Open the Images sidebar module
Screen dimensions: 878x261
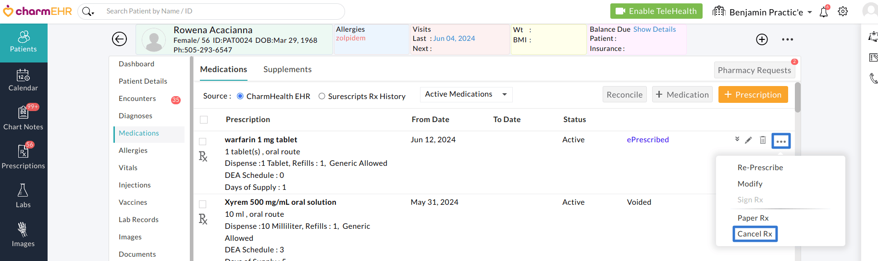pos(24,235)
